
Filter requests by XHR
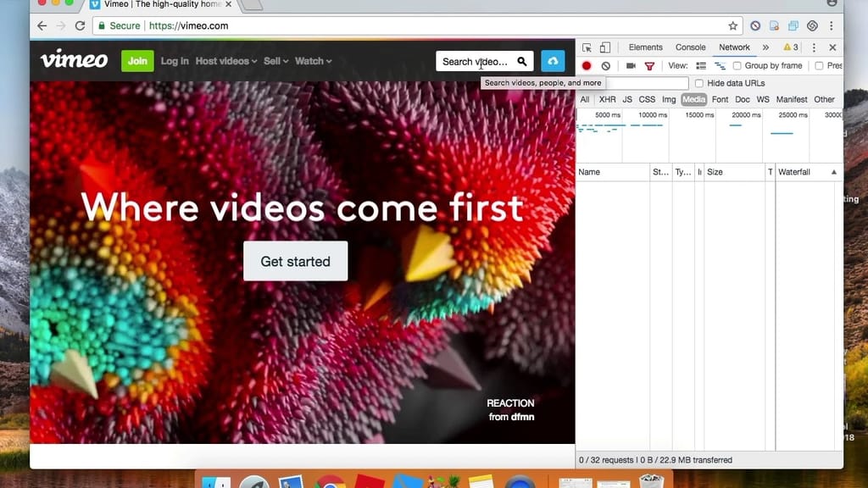(x=607, y=100)
